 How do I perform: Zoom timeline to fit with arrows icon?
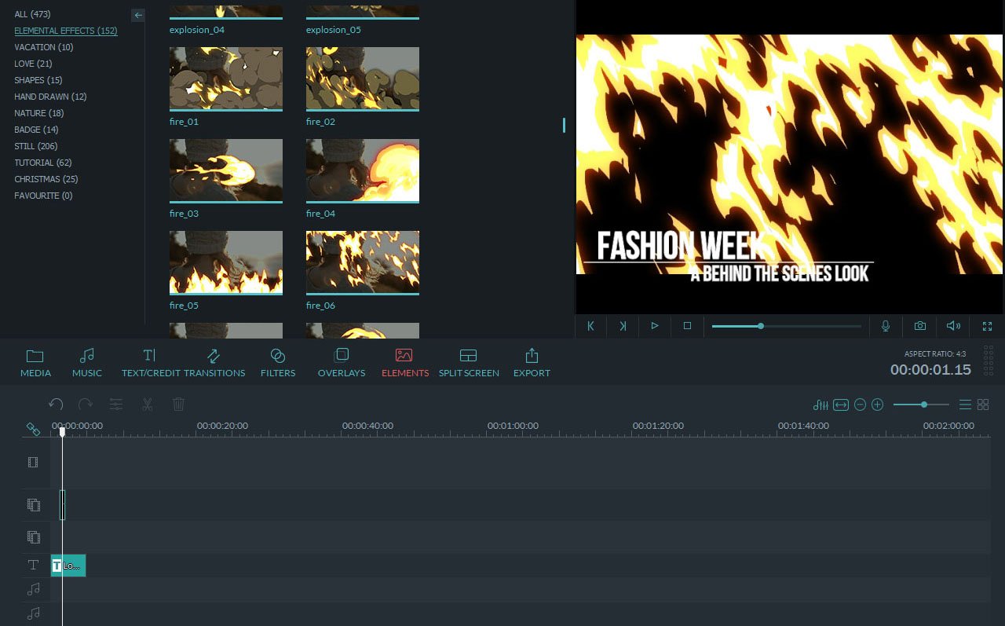point(841,405)
